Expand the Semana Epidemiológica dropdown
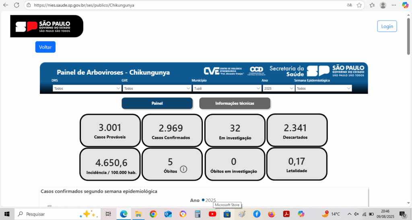The width and height of the screenshot is (412, 220). click(x=324, y=88)
